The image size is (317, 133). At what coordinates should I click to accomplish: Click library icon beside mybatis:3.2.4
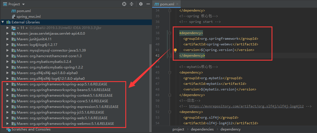[x=14, y=62]
